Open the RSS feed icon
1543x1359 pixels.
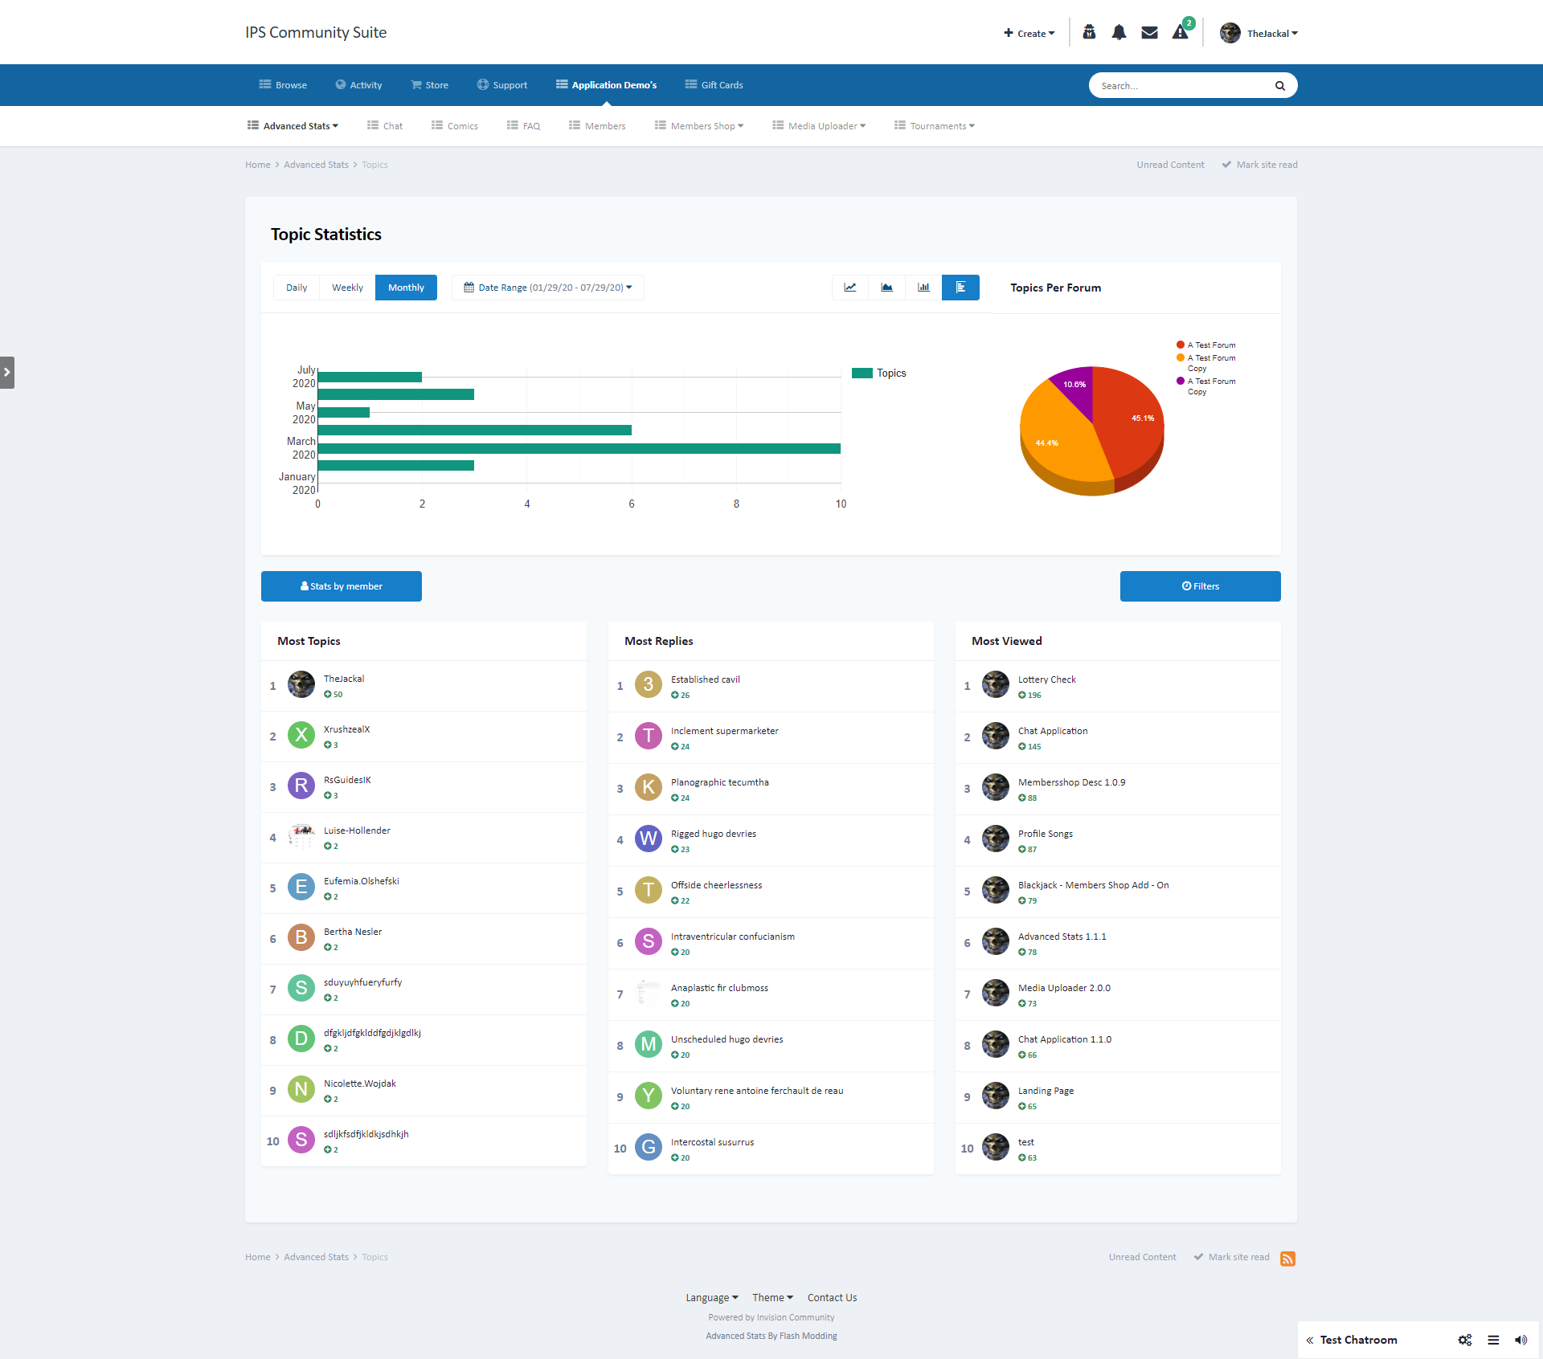(1287, 1259)
